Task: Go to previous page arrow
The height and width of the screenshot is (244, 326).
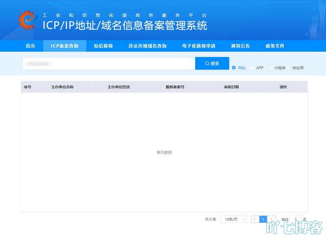Action: coord(255,219)
